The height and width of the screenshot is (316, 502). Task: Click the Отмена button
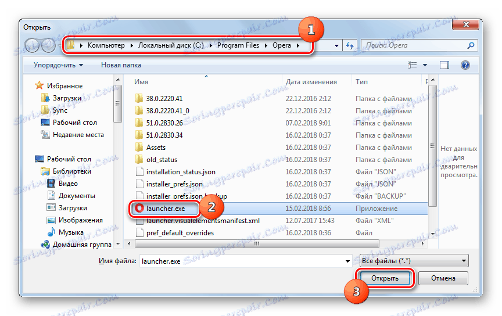pos(443,278)
